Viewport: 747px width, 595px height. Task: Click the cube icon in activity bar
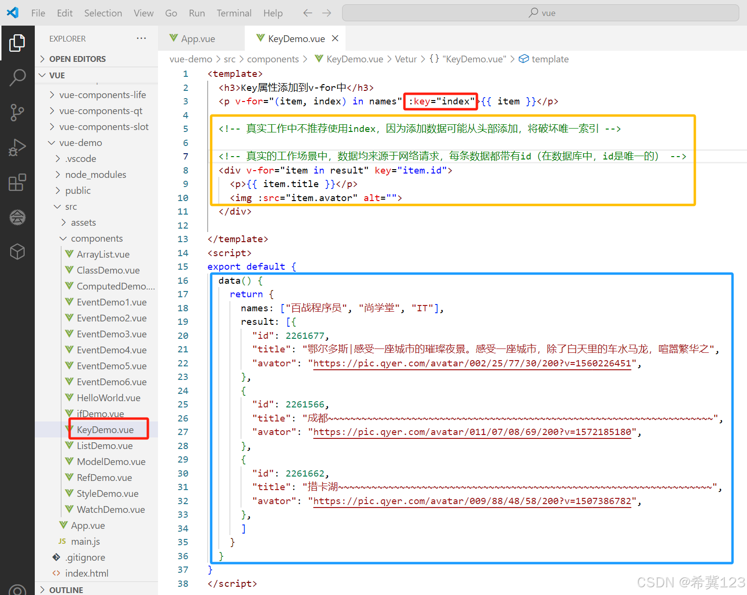(17, 251)
